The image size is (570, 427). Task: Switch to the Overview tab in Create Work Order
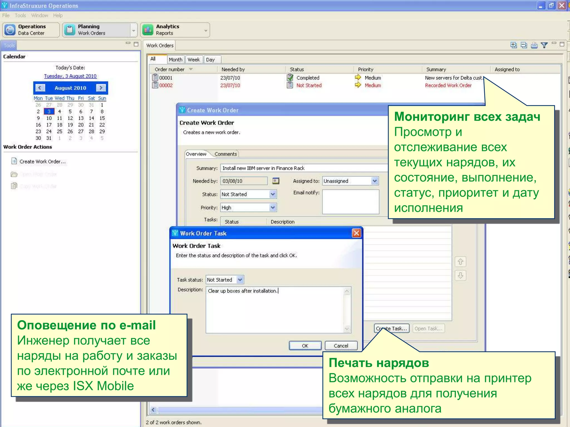[196, 154]
